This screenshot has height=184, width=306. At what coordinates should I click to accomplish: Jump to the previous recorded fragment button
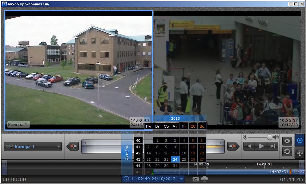pos(73,146)
